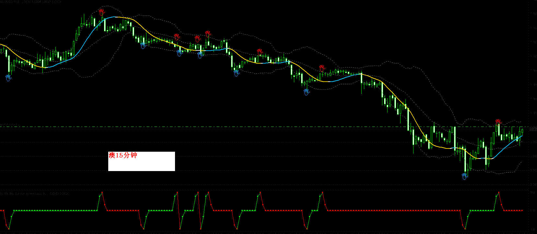Click the third red hand signal from left
Screen dimensions: 537x234
point(198,39)
